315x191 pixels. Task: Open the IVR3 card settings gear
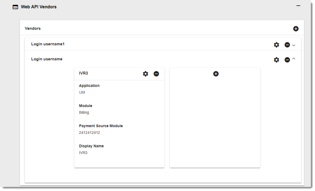click(x=146, y=74)
